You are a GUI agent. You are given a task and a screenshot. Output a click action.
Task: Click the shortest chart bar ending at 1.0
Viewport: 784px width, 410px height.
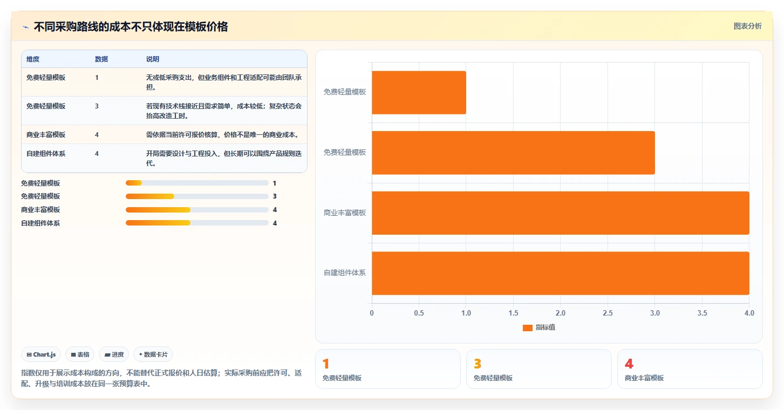(419, 92)
